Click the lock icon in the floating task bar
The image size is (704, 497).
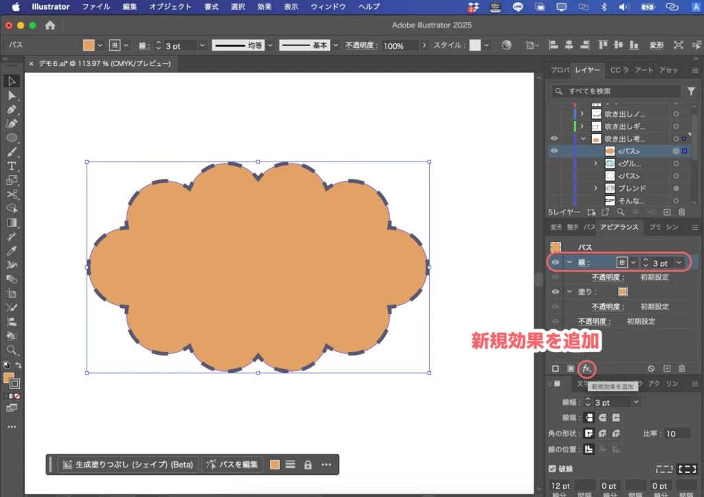(x=308, y=465)
